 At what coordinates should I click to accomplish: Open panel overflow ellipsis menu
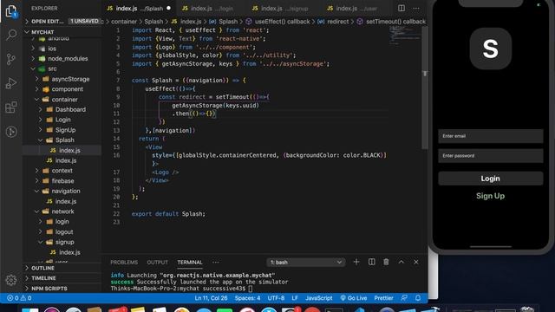point(216,262)
